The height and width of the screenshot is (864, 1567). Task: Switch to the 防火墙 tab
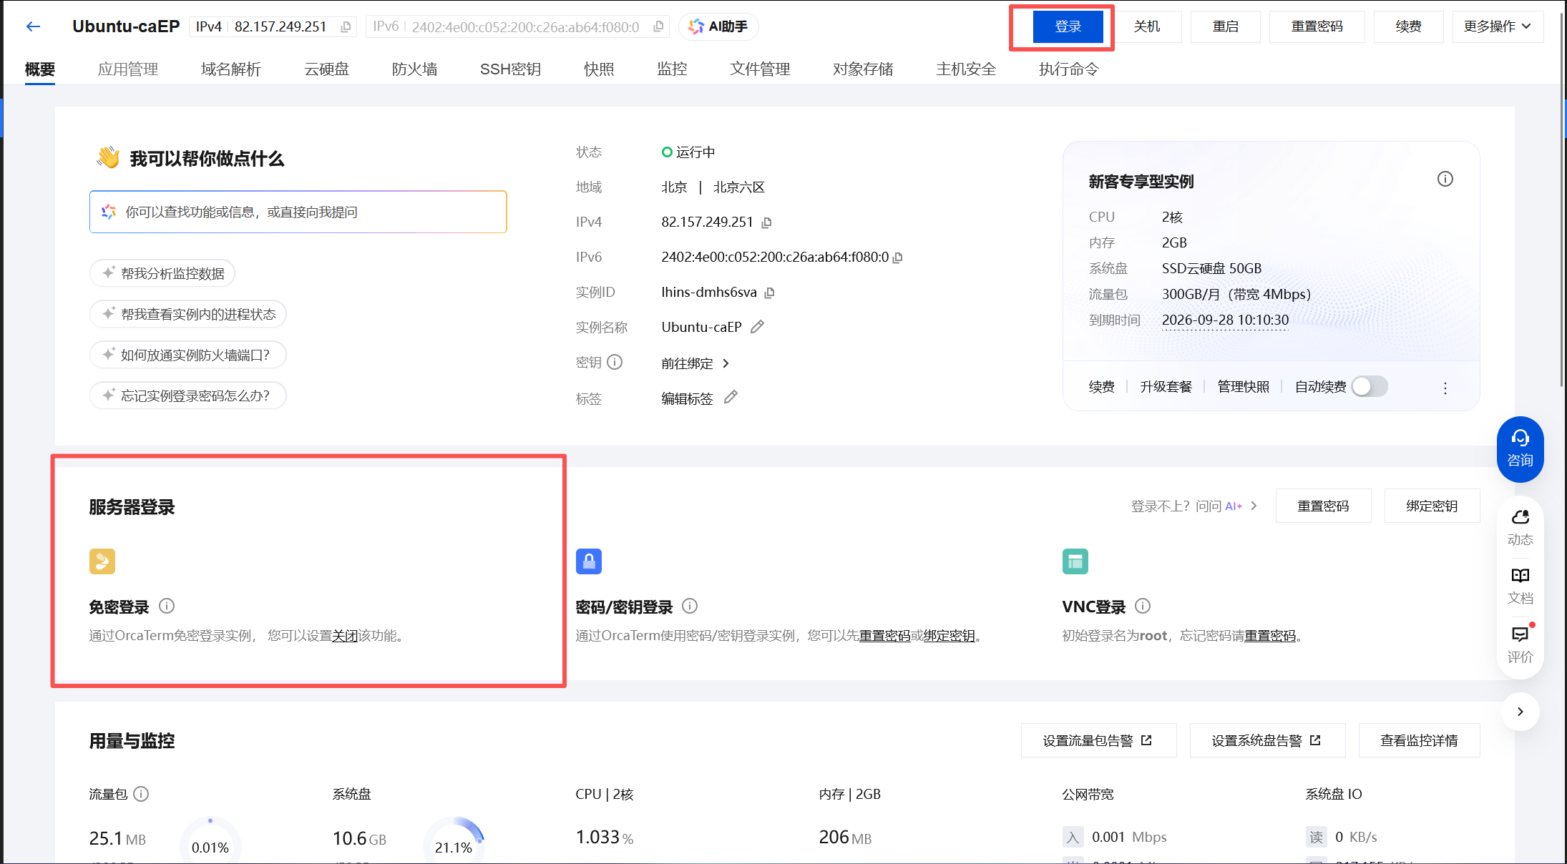point(414,69)
